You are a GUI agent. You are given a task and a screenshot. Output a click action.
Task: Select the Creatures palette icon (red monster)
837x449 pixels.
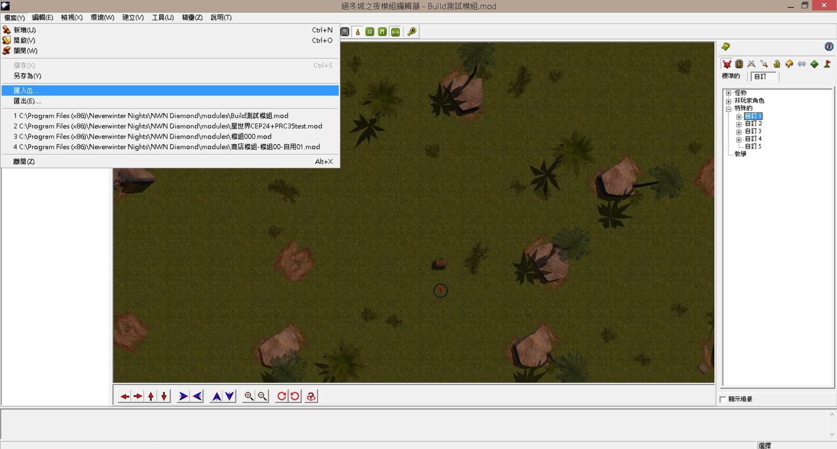727,64
